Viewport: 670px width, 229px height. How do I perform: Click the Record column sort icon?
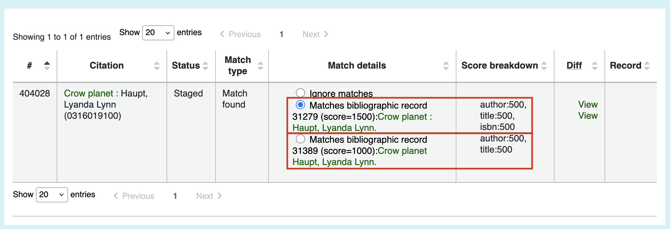tap(647, 66)
